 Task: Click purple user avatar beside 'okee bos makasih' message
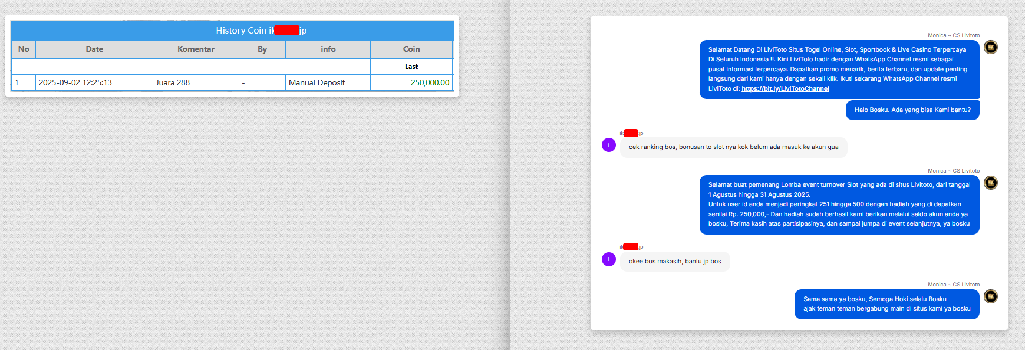609,259
